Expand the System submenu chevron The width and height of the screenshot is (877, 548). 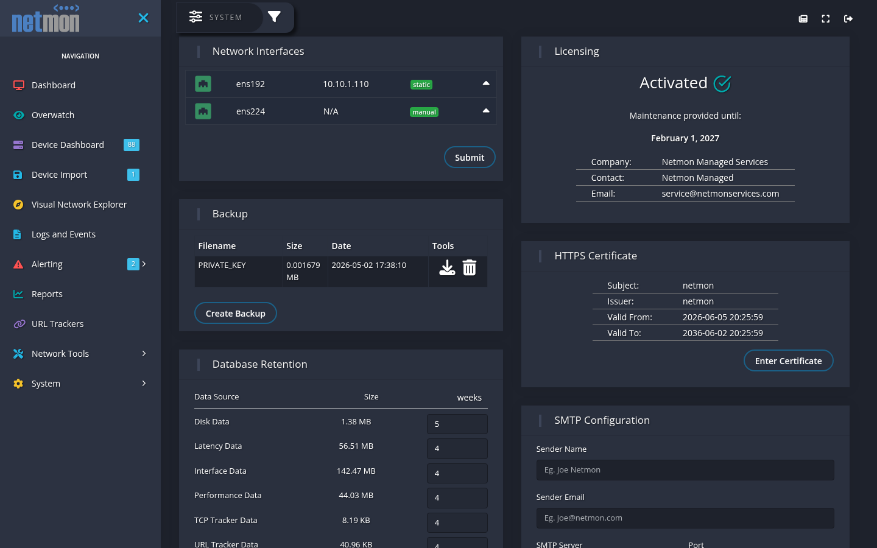point(144,383)
